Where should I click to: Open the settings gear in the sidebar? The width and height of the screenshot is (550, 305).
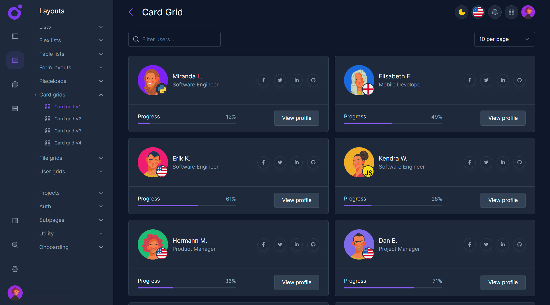(x=15, y=269)
